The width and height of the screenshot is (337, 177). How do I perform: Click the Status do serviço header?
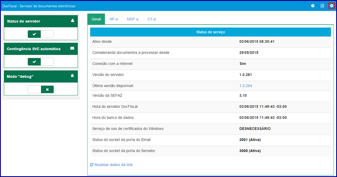coord(210,32)
